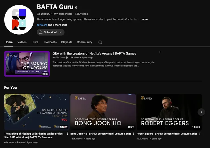Image resolution: width=210 pixels, height=148 pixels.
Task: Click the 1:04:30 duration badge
Action: 196,127
